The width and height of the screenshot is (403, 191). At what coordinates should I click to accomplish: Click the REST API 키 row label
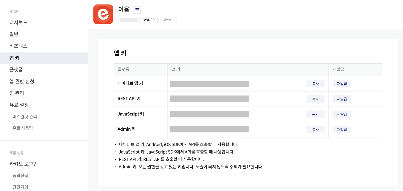click(x=129, y=99)
